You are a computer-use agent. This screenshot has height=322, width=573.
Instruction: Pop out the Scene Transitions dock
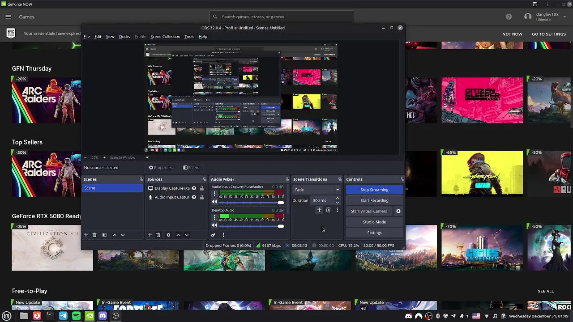point(340,179)
